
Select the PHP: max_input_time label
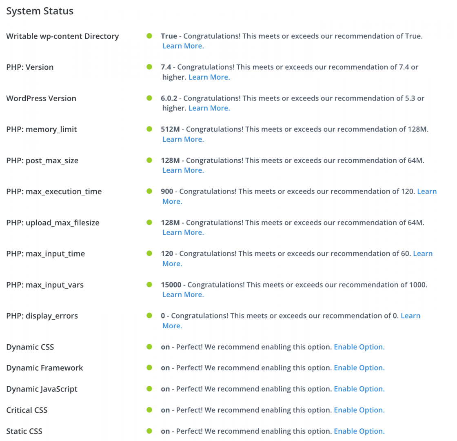45,254
